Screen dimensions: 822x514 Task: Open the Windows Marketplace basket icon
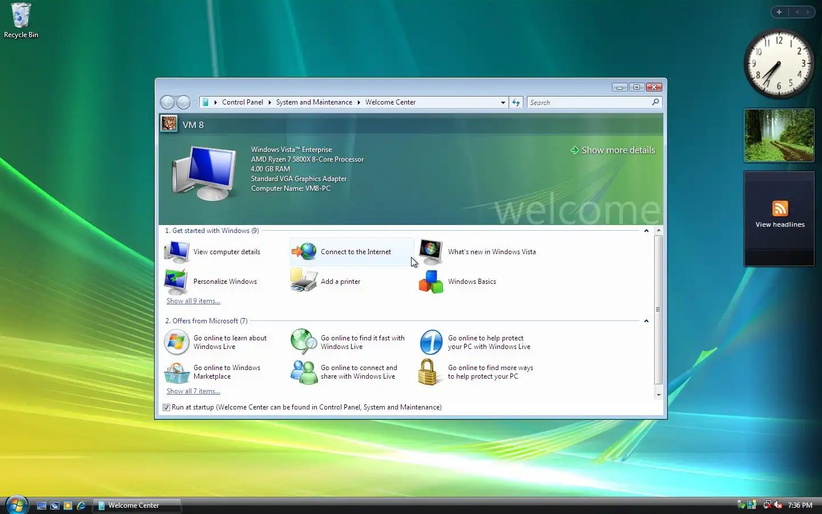click(x=176, y=372)
